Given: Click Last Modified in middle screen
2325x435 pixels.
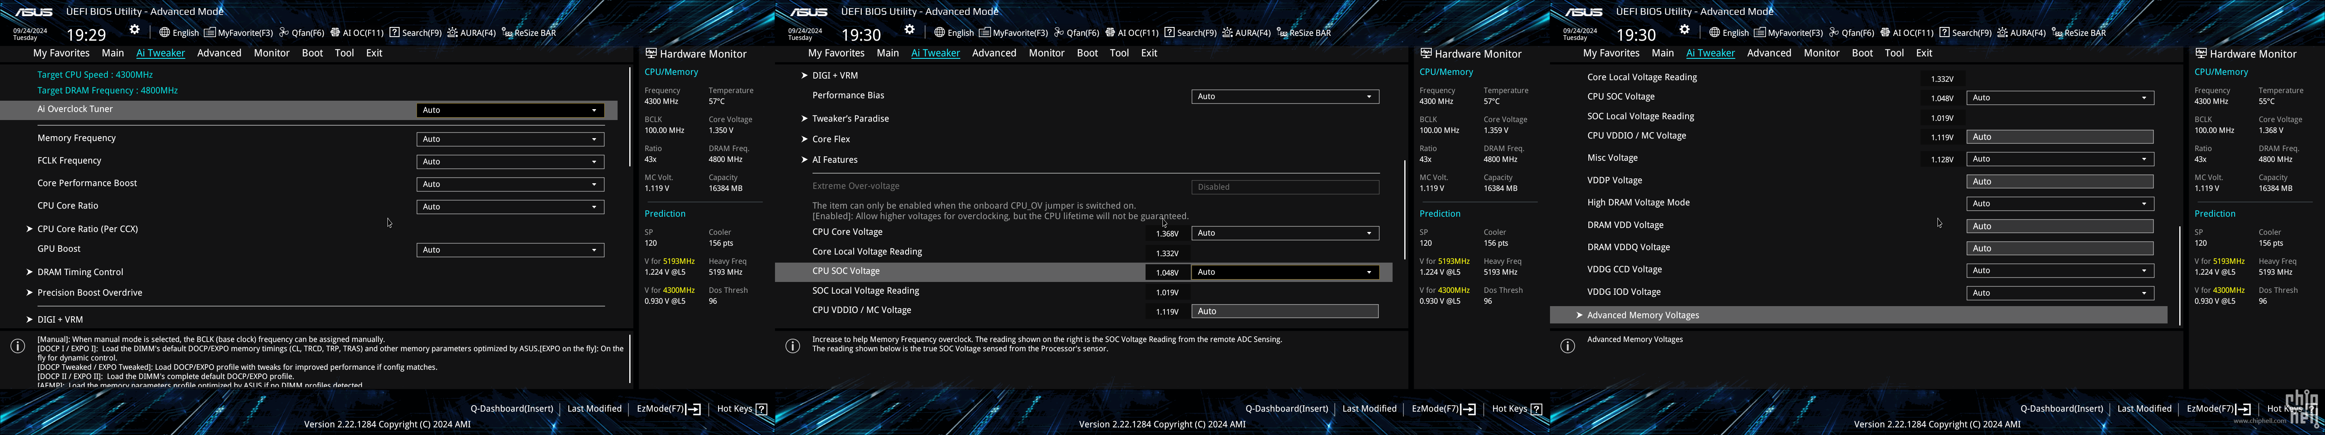Looking at the screenshot, I should coord(1369,409).
